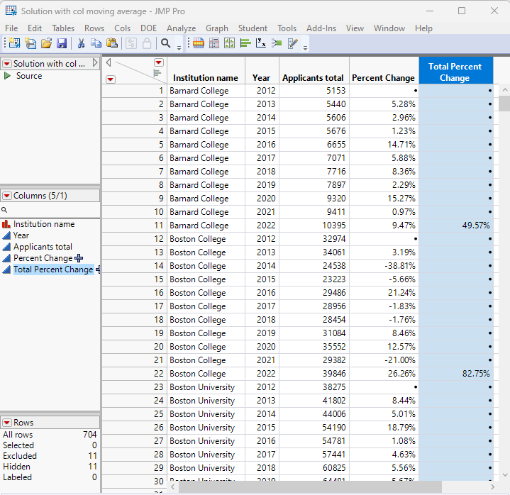Click the JMP application icon in title bar

[11, 11]
